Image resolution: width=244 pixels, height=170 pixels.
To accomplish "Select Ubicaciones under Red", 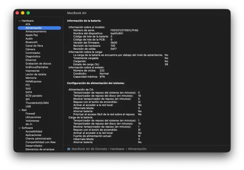I will click(x=33, y=117).
